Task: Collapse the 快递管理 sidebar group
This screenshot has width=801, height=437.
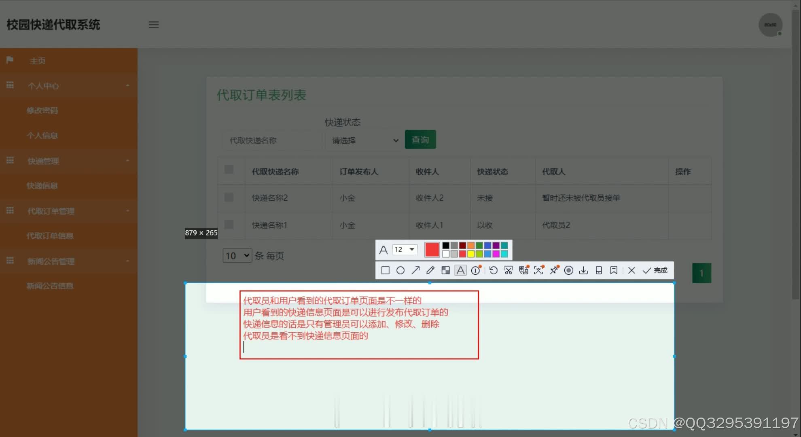Action: [69, 161]
